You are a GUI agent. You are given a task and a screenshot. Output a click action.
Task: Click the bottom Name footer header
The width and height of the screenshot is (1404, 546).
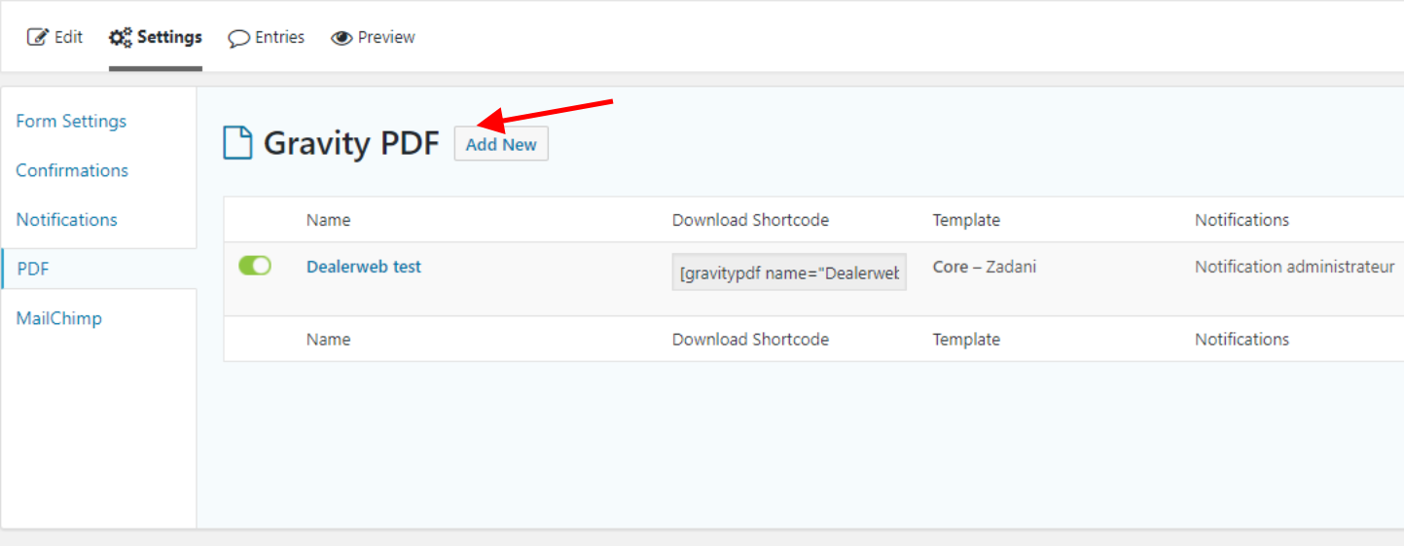coord(328,340)
